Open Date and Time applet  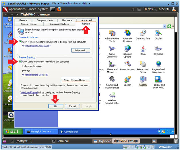point(143,35)
